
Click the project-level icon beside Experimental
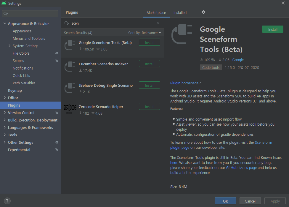pyautogui.click(x=56, y=149)
